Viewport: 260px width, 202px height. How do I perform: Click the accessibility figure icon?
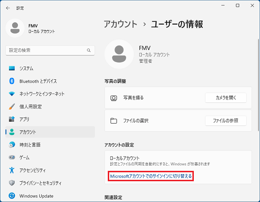(x=12, y=170)
